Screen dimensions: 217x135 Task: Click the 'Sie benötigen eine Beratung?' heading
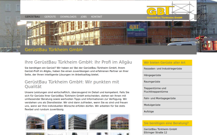coord(167,123)
